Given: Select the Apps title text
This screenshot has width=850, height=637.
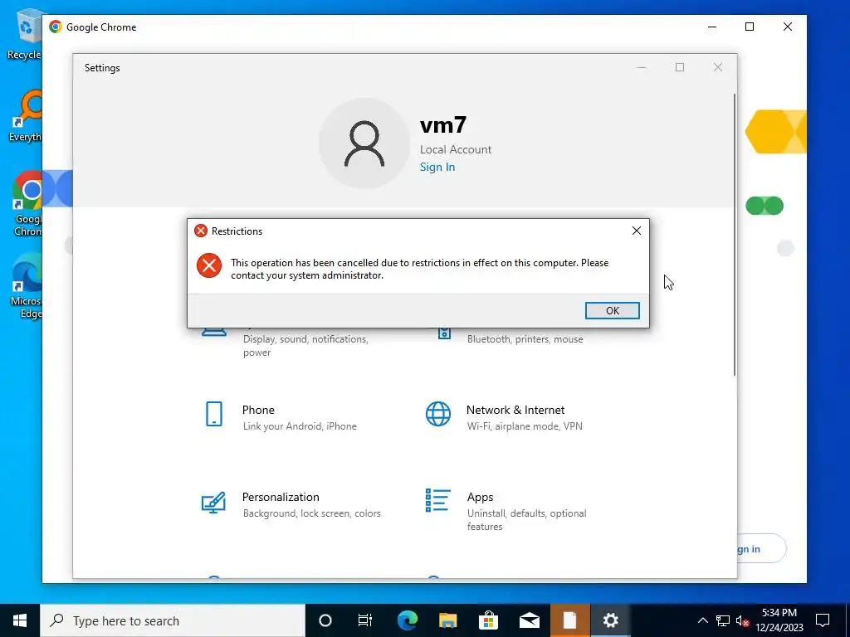Looking at the screenshot, I should pyautogui.click(x=481, y=498).
